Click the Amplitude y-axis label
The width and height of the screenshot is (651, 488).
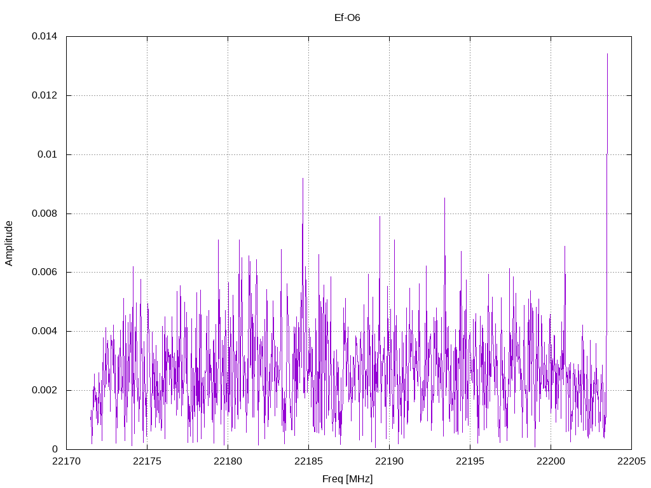[x=9, y=243]
